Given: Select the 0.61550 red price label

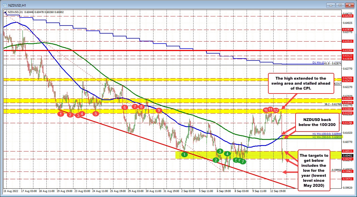Looking at the screenshot, I should tap(347, 113).
